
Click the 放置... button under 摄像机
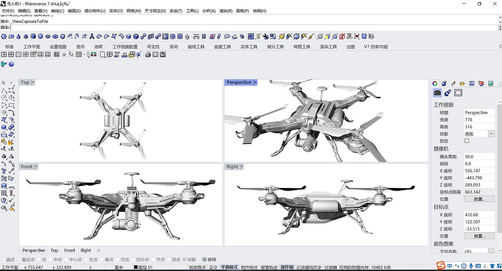coord(479,199)
